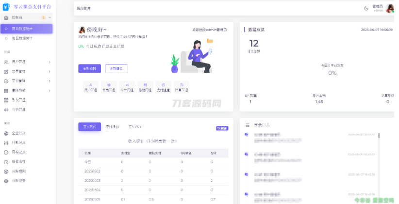Image resolution: width=399 pixels, height=204 pixels.
Task: Open the shortcut tile with speaker icon
Action: click(x=127, y=87)
